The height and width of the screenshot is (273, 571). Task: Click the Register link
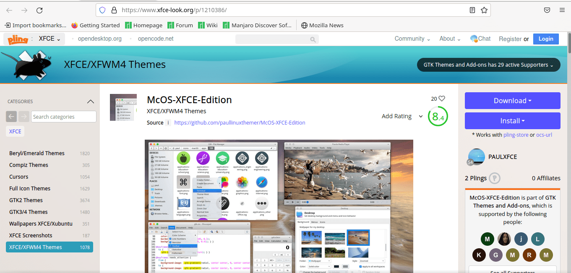510,39
